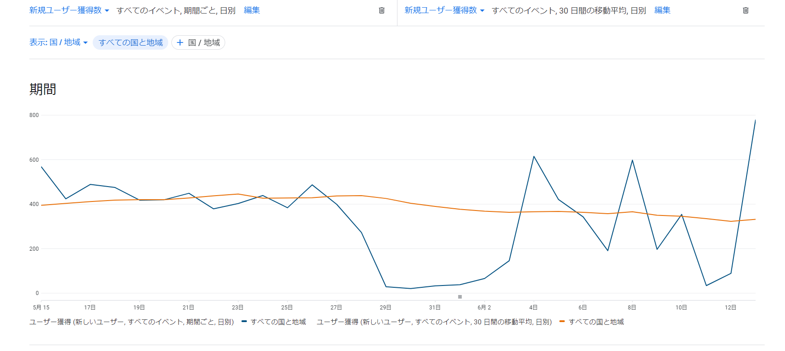Click the blue legend swatch for 期間ごと series

tap(244, 322)
